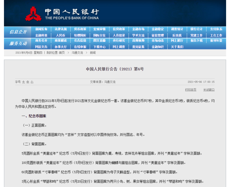Set font size to 大

pos(23,82)
